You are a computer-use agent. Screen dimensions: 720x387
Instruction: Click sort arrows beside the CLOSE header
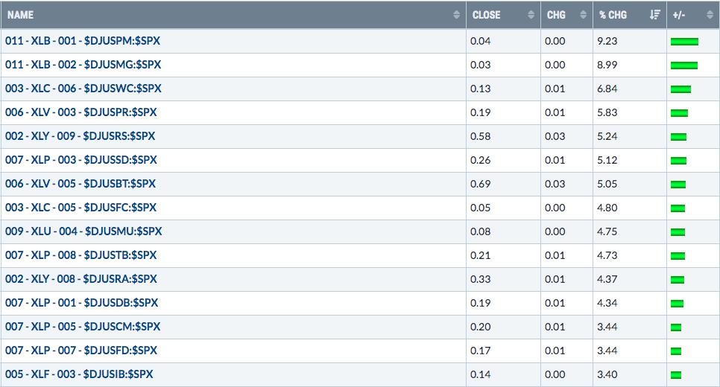(x=531, y=15)
